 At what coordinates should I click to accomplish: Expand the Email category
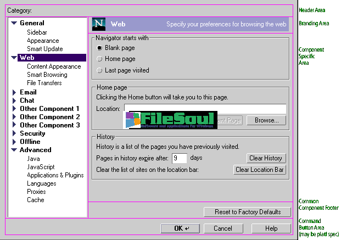tap(14, 92)
